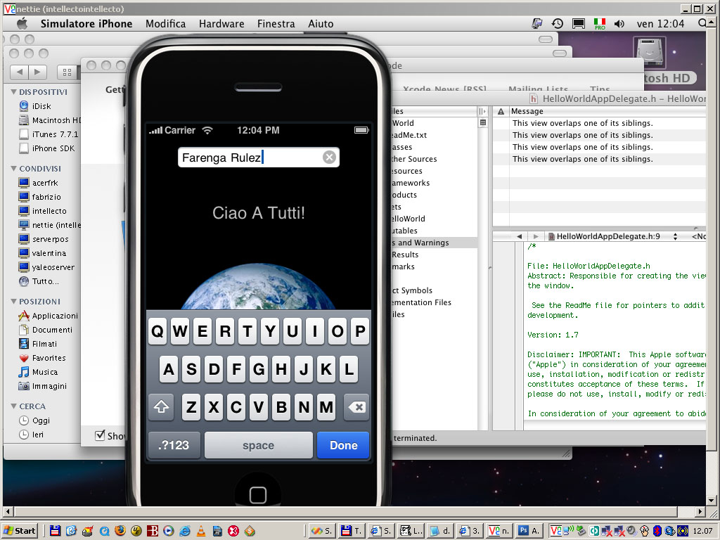
Task: Select the Oggi search in sidebar
Action: 34,420
